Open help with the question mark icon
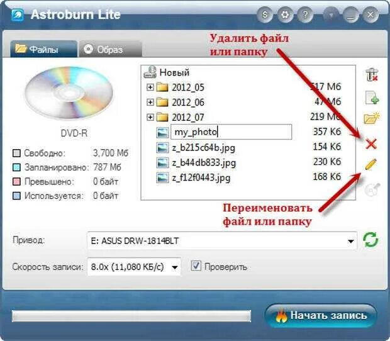This screenshot has width=390, height=341. pyautogui.click(x=305, y=14)
